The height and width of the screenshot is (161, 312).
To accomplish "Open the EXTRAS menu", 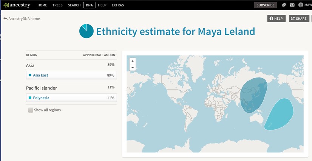I will coord(118,5).
